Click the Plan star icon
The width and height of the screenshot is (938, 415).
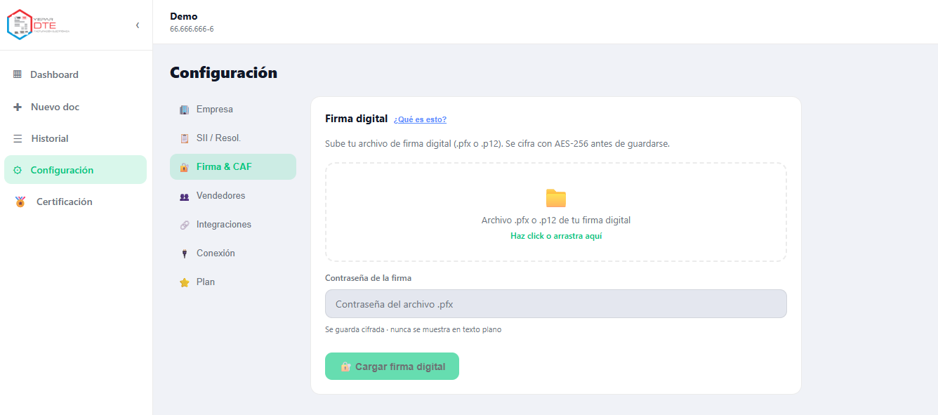[x=184, y=282]
